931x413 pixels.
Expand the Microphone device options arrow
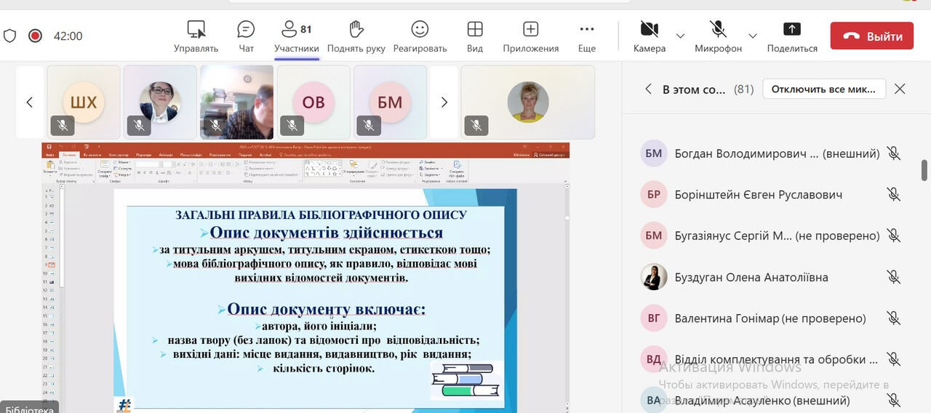point(753,36)
